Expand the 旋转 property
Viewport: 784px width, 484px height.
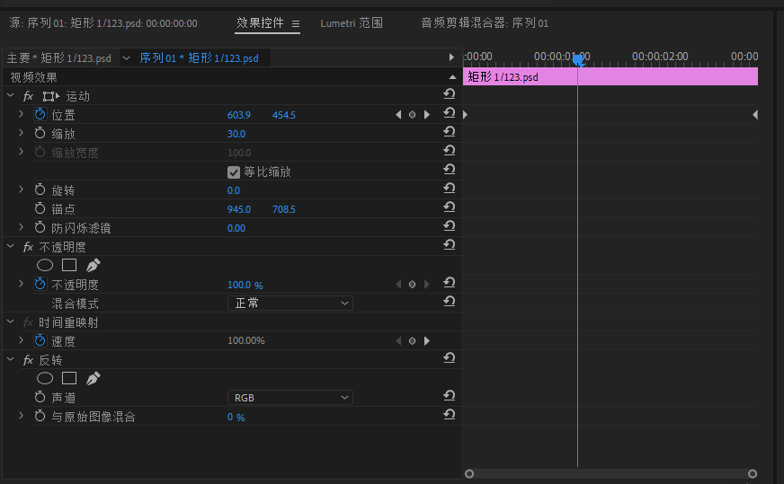pyautogui.click(x=21, y=189)
